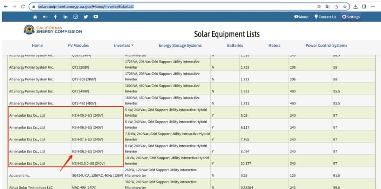This screenshot has height=189, width=381.
Task: Visit the LinkedIn icon link
Action: [x=65, y=17]
